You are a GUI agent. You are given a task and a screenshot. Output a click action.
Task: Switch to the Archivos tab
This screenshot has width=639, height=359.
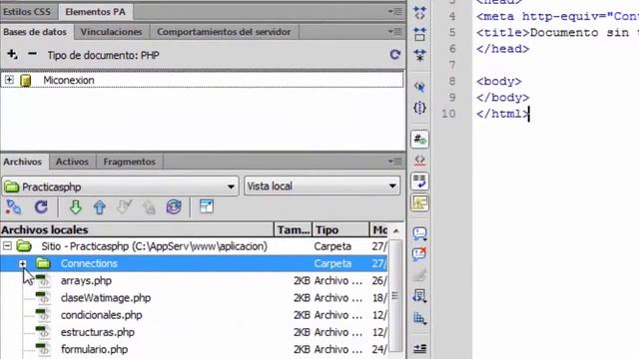click(23, 162)
